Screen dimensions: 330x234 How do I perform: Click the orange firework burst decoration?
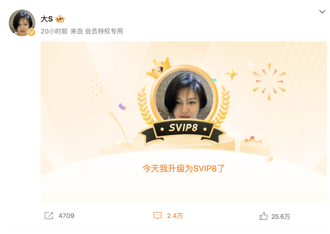pos(269,81)
